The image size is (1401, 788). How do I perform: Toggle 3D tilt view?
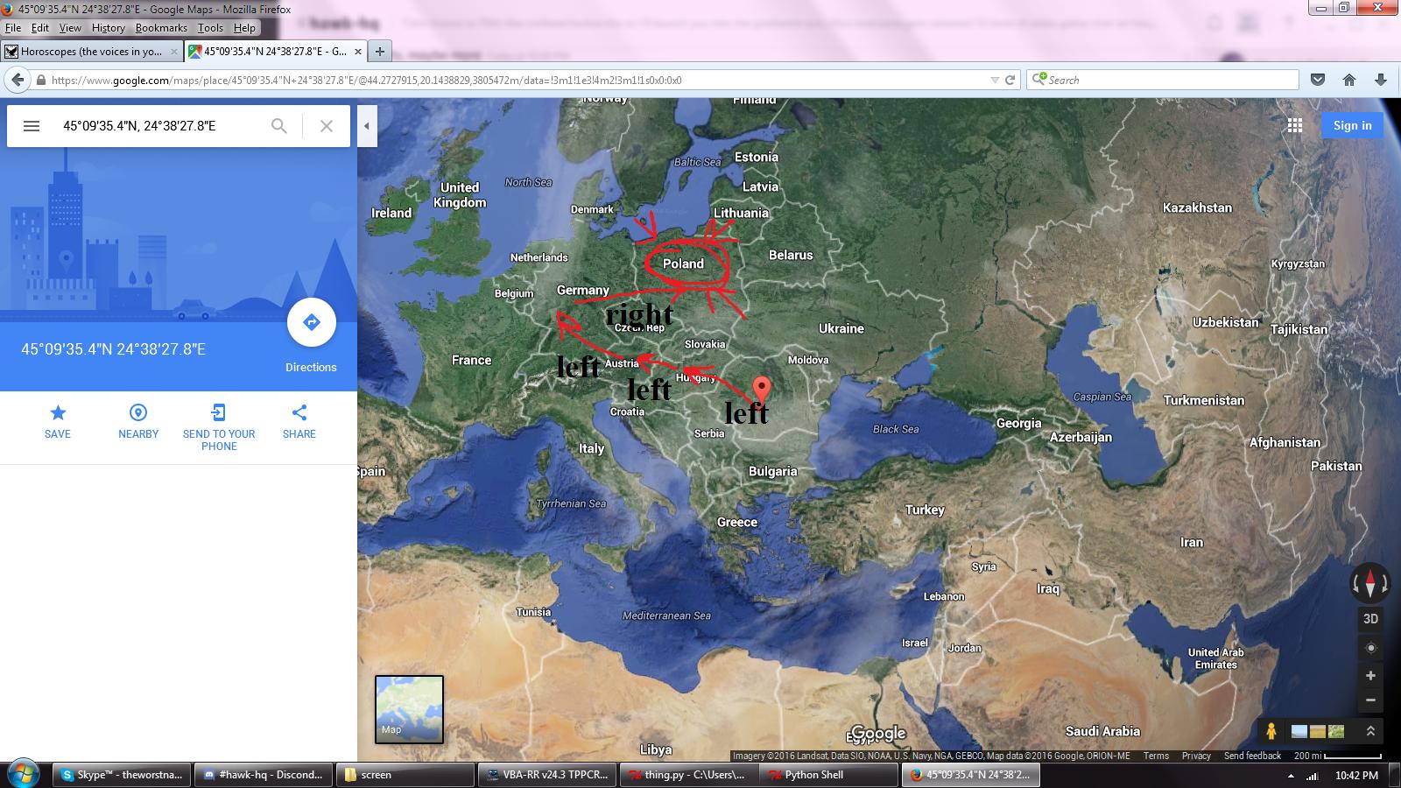pyautogui.click(x=1371, y=619)
